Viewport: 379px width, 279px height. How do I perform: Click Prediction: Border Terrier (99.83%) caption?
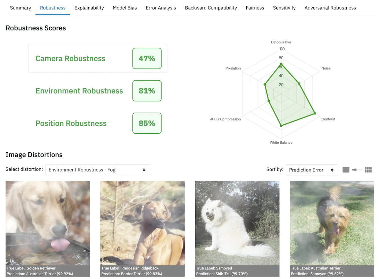(132, 274)
